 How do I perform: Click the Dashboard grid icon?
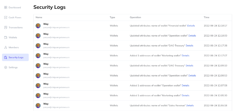6,7
